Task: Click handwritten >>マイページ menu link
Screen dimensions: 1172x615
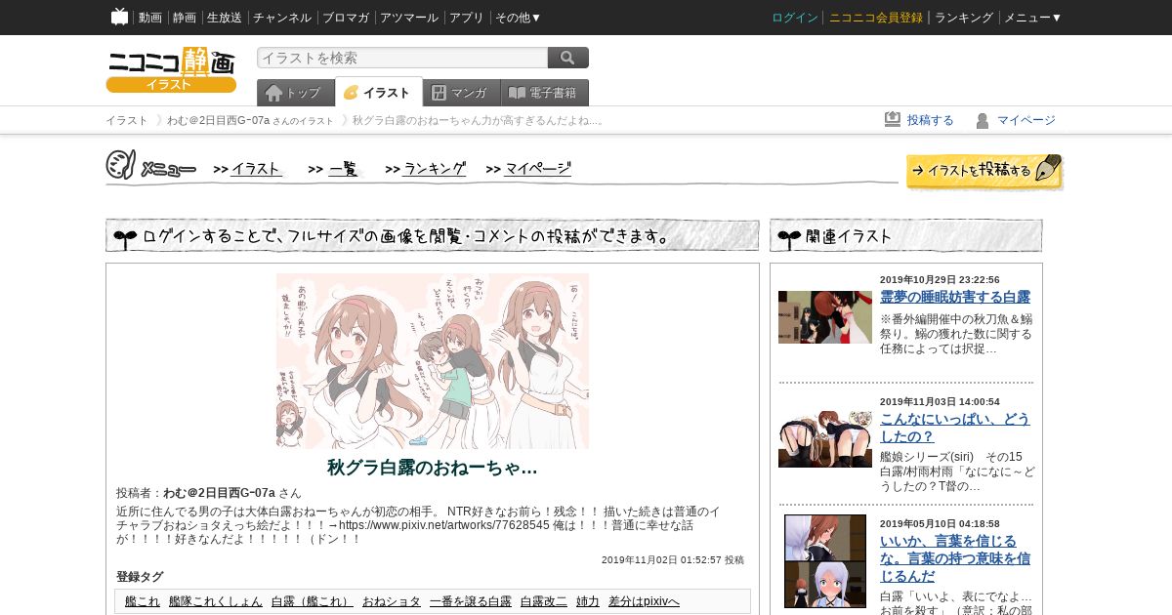Action: click(x=528, y=169)
